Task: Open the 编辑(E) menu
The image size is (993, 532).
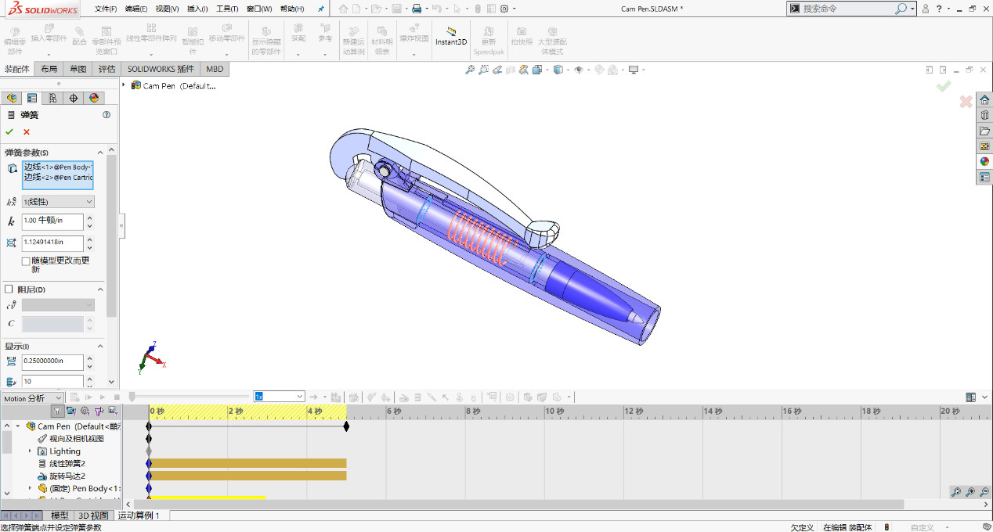Action: click(x=136, y=9)
